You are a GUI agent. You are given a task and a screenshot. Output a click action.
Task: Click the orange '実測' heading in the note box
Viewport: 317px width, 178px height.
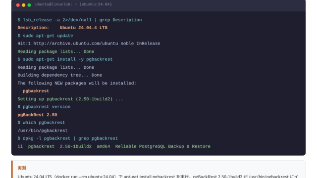point(22,168)
